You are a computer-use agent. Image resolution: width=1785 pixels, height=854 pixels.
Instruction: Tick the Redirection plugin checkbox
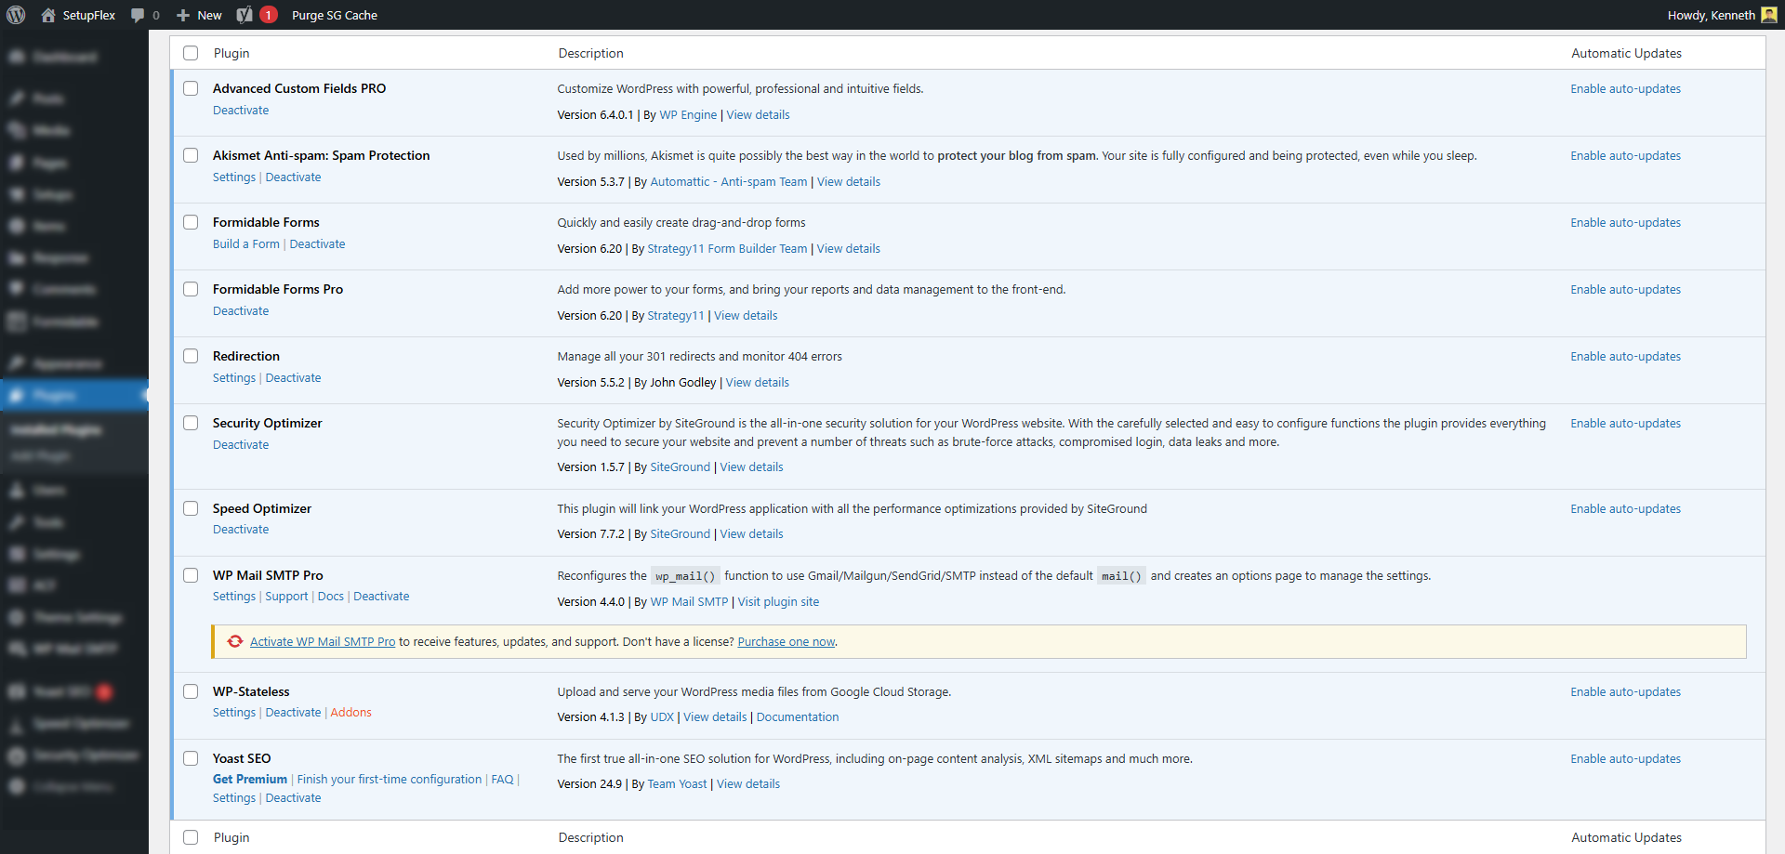tap(191, 356)
